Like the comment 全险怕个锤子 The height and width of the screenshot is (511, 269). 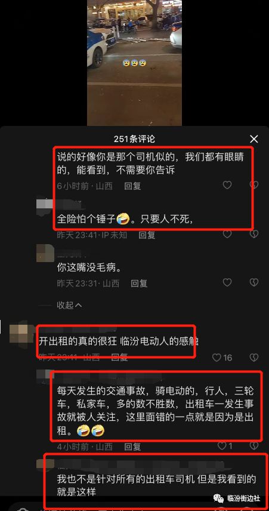pos(227,234)
